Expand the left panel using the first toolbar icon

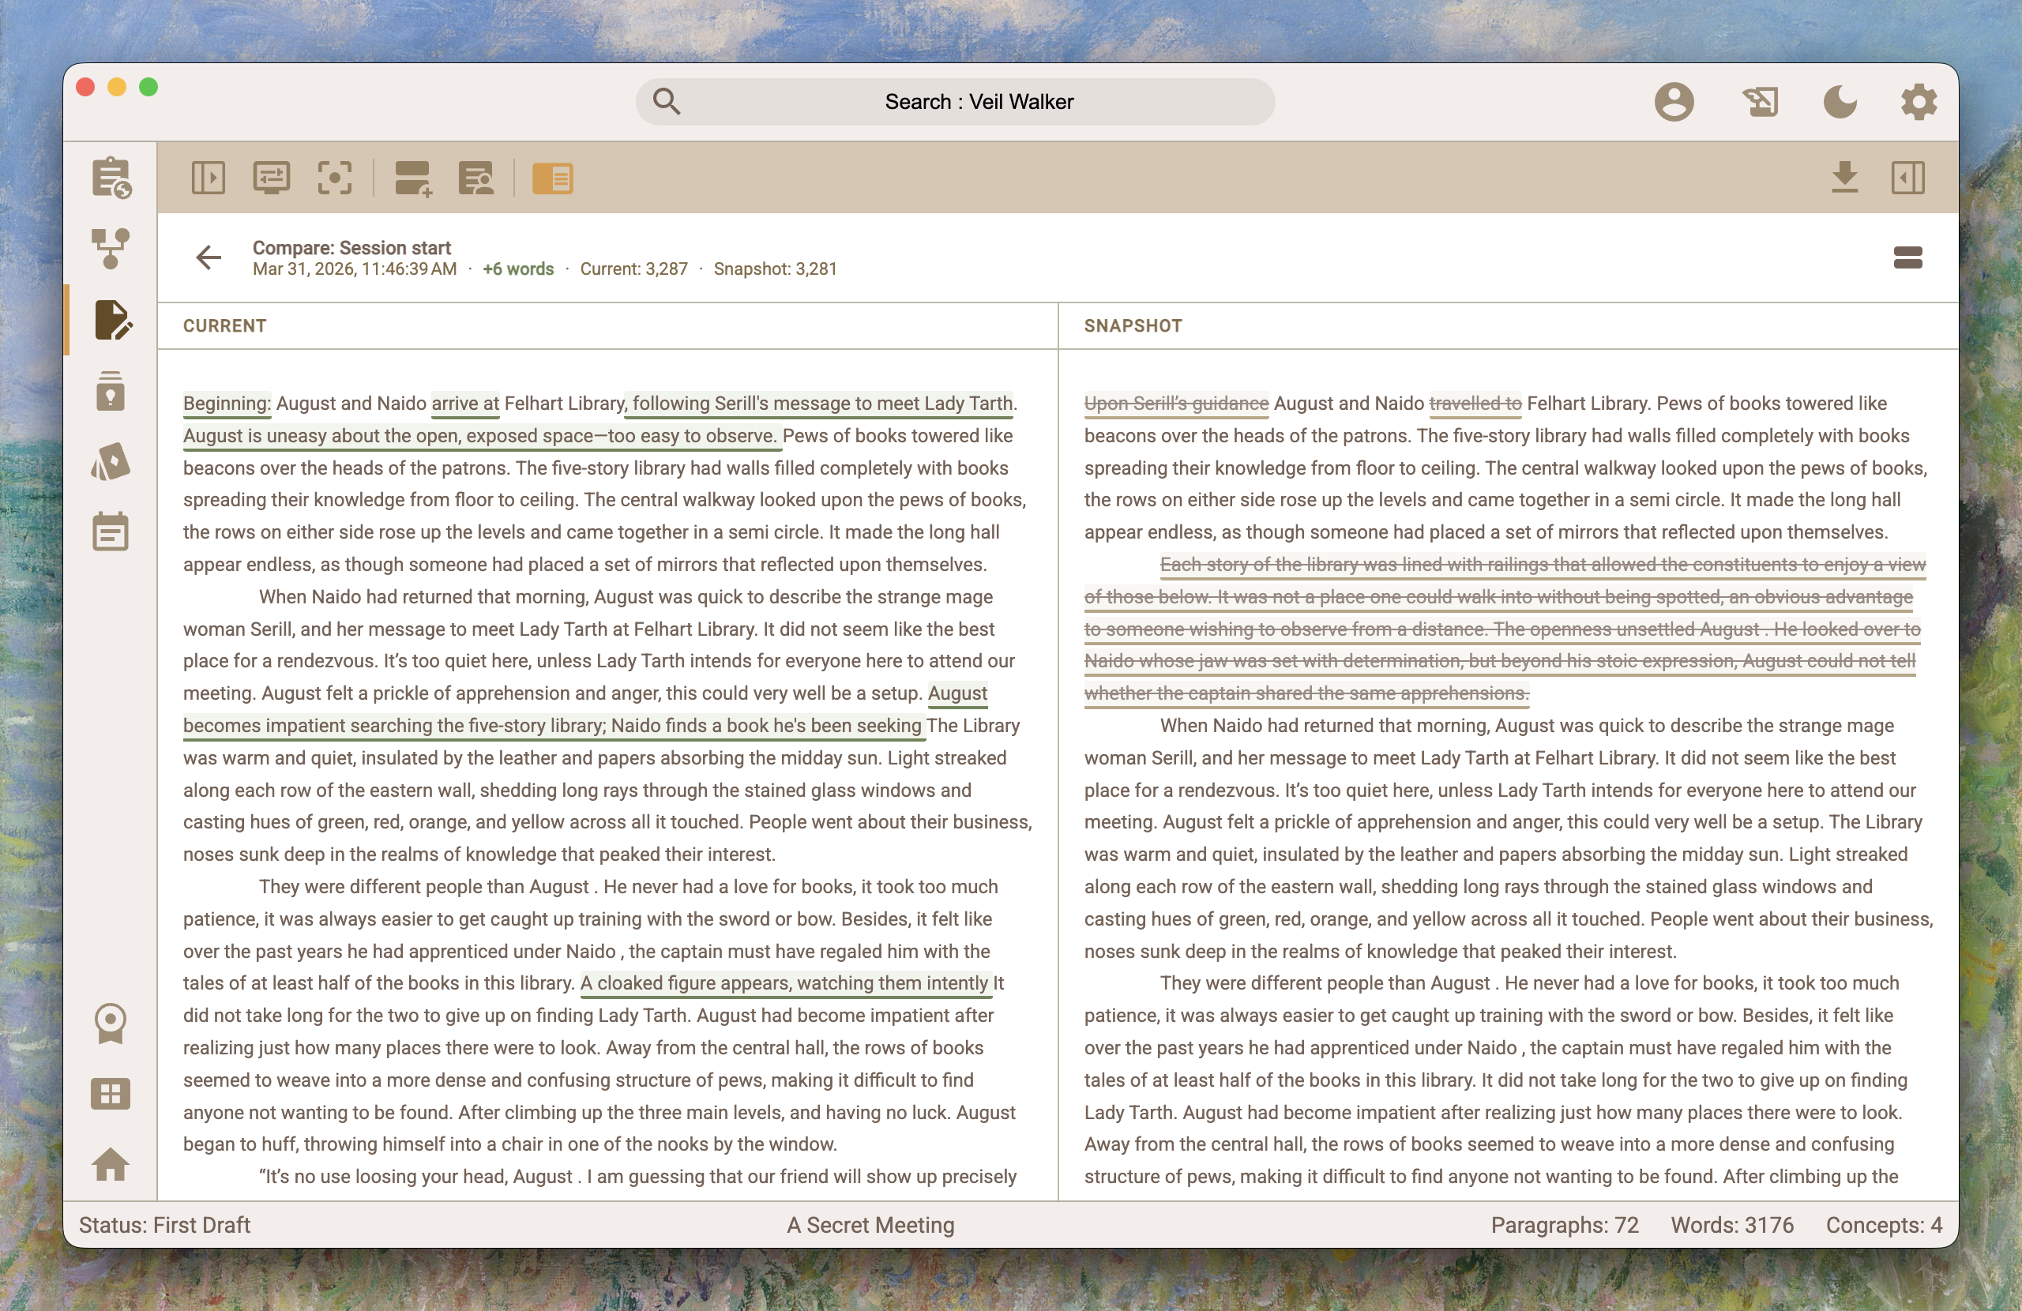[x=209, y=178]
